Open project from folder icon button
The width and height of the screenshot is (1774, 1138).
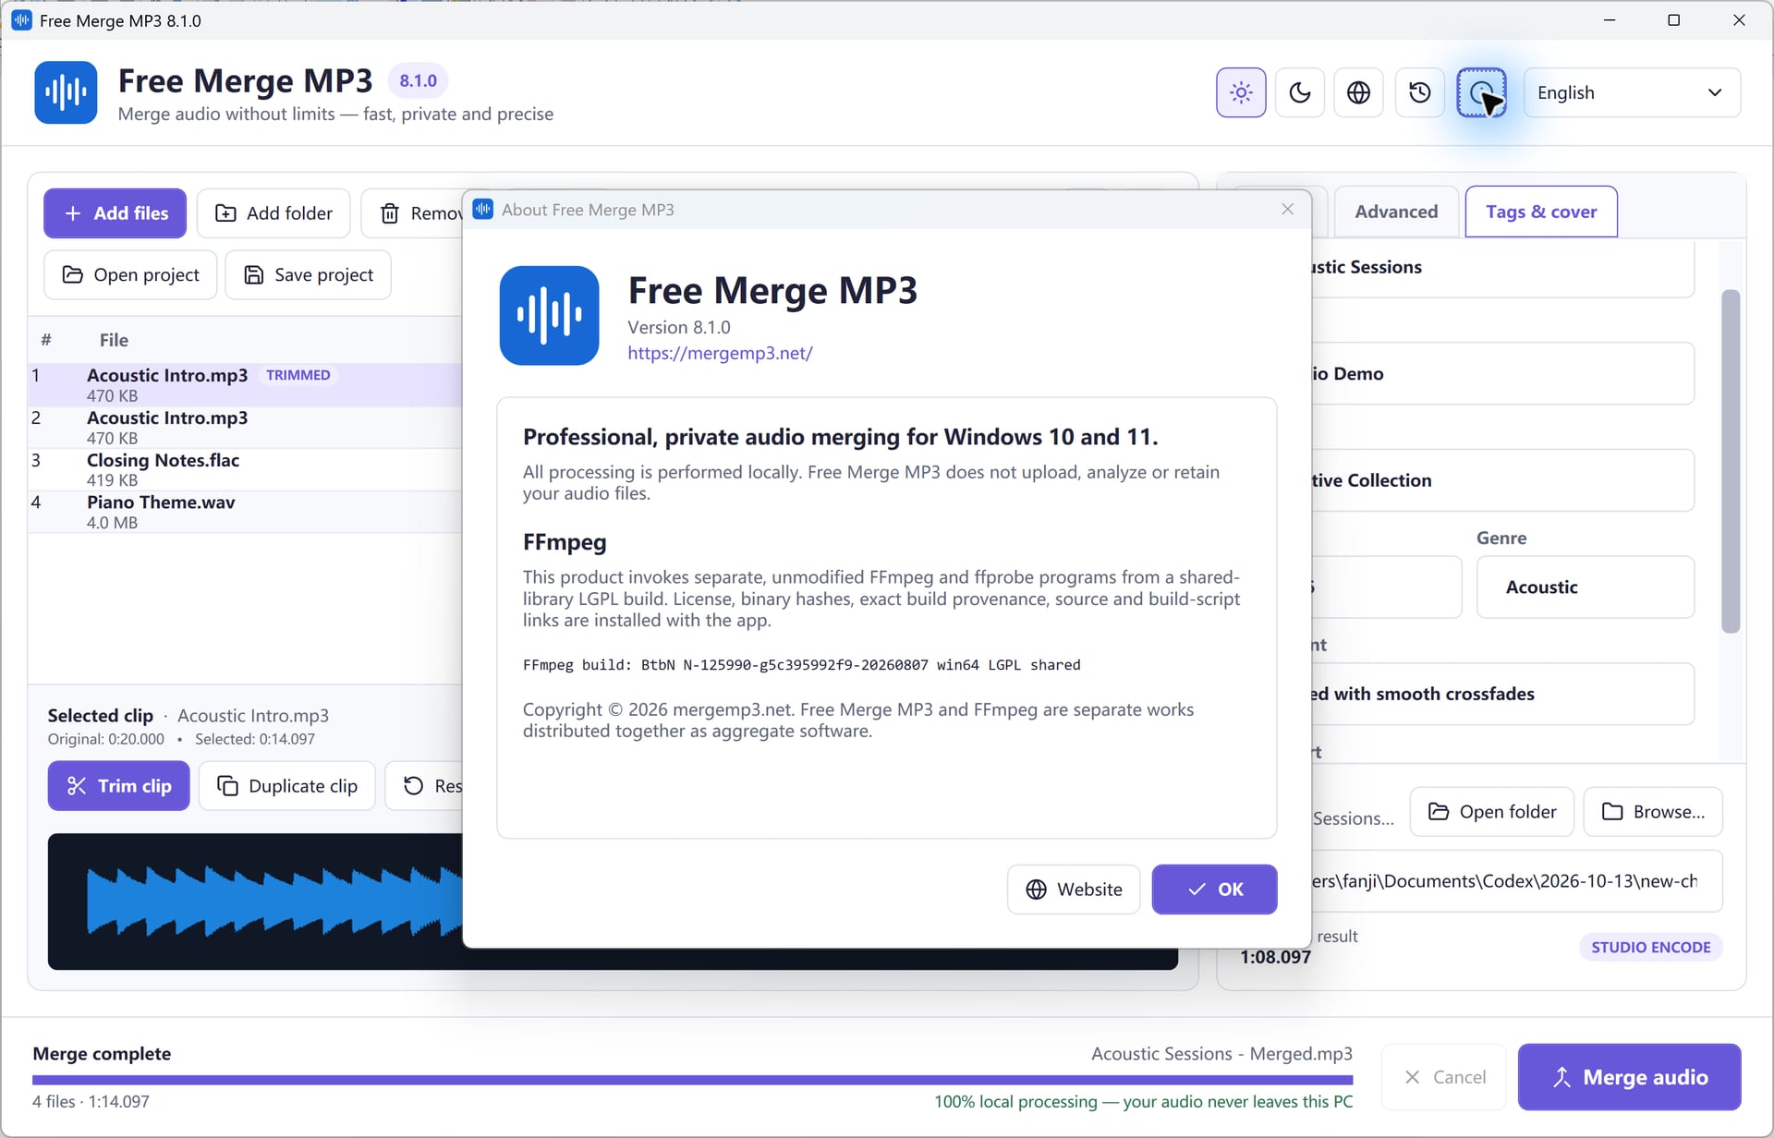(130, 275)
